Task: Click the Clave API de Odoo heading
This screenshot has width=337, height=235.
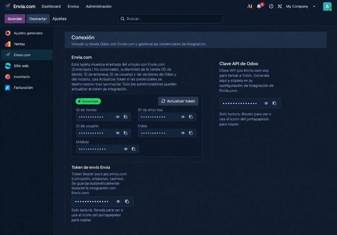Action: pos(239,64)
